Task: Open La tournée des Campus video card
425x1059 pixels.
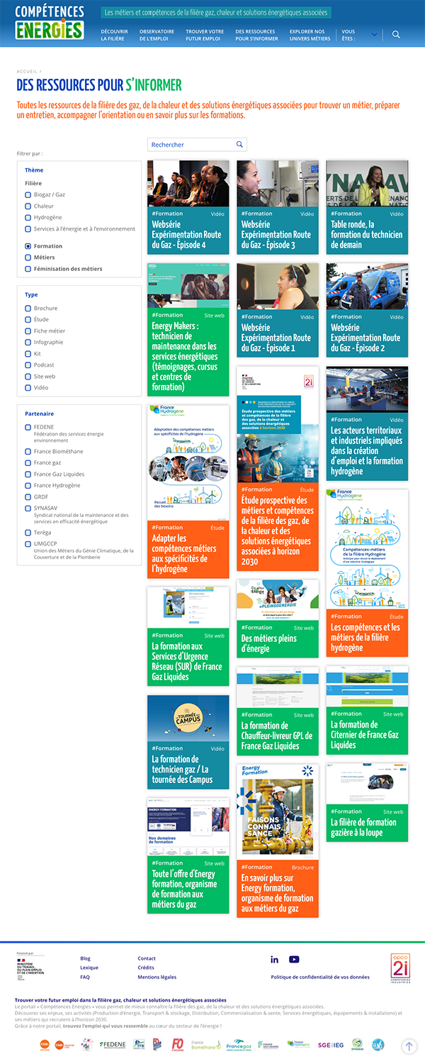Action: click(x=188, y=742)
